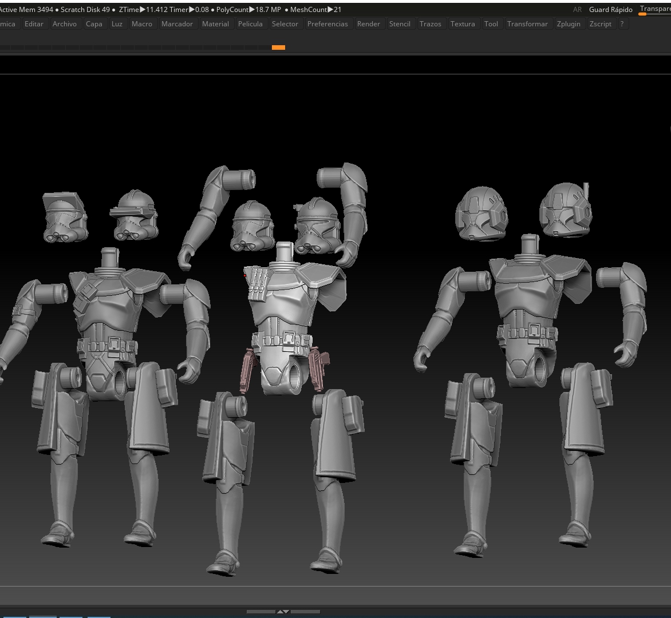This screenshot has height=618, width=671.
Task: Open the Material menu
Action: (215, 24)
